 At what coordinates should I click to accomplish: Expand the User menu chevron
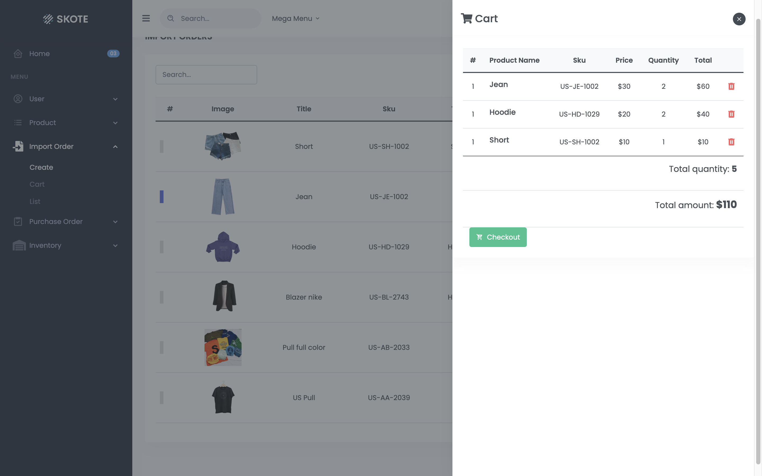pos(115,99)
